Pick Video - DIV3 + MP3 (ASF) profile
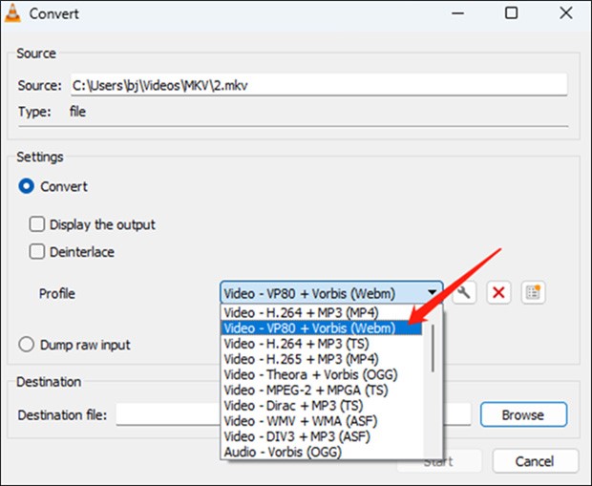The width and height of the screenshot is (592, 486). (x=321, y=436)
